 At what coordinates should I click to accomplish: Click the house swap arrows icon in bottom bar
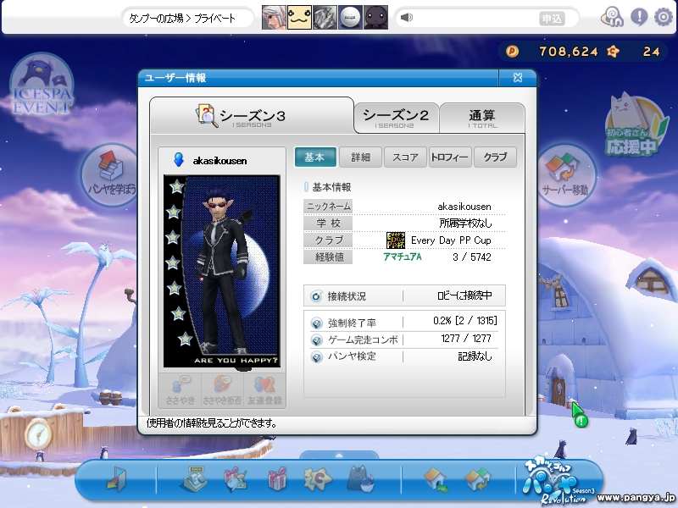[478, 479]
